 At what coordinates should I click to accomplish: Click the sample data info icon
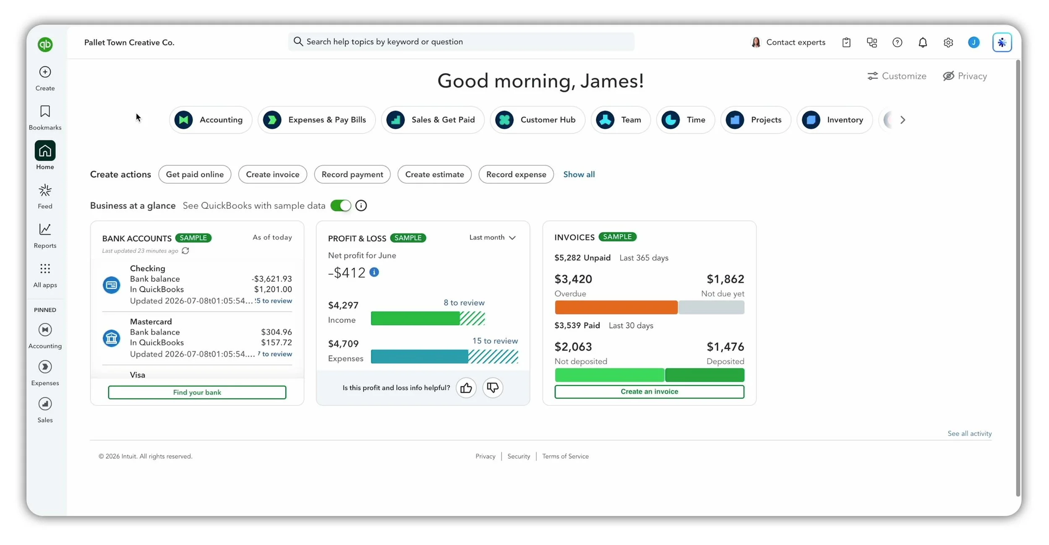(x=361, y=205)
